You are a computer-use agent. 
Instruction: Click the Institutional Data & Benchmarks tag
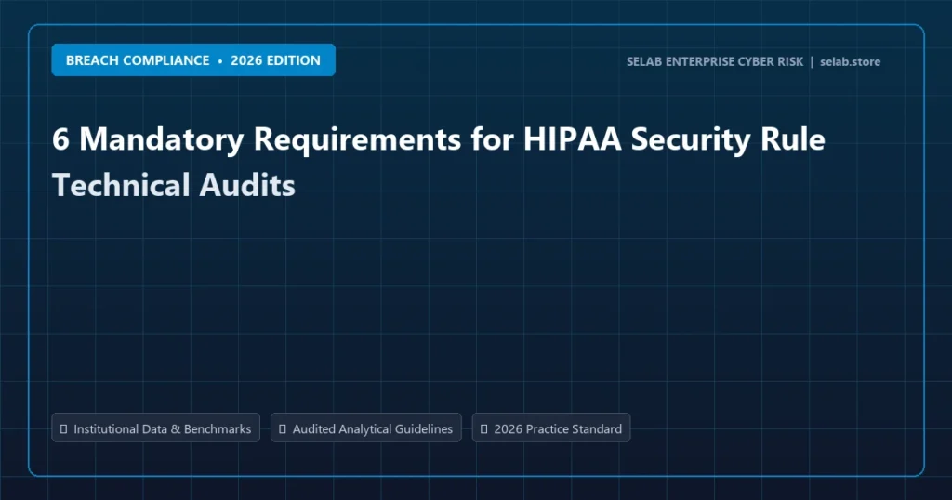pos(155,428)
